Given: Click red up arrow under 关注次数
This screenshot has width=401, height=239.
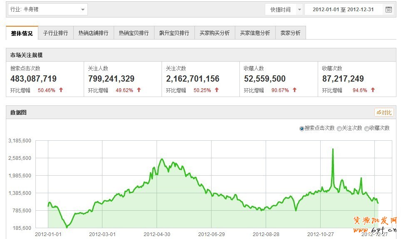Looking at the screenshot, I should [217, 90].
